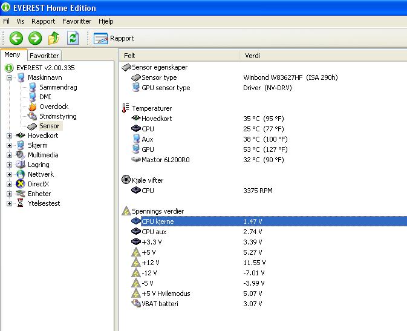
Task: Open Sammendrag in the tree
Action: pyautogui.click(x=58, y=87)
